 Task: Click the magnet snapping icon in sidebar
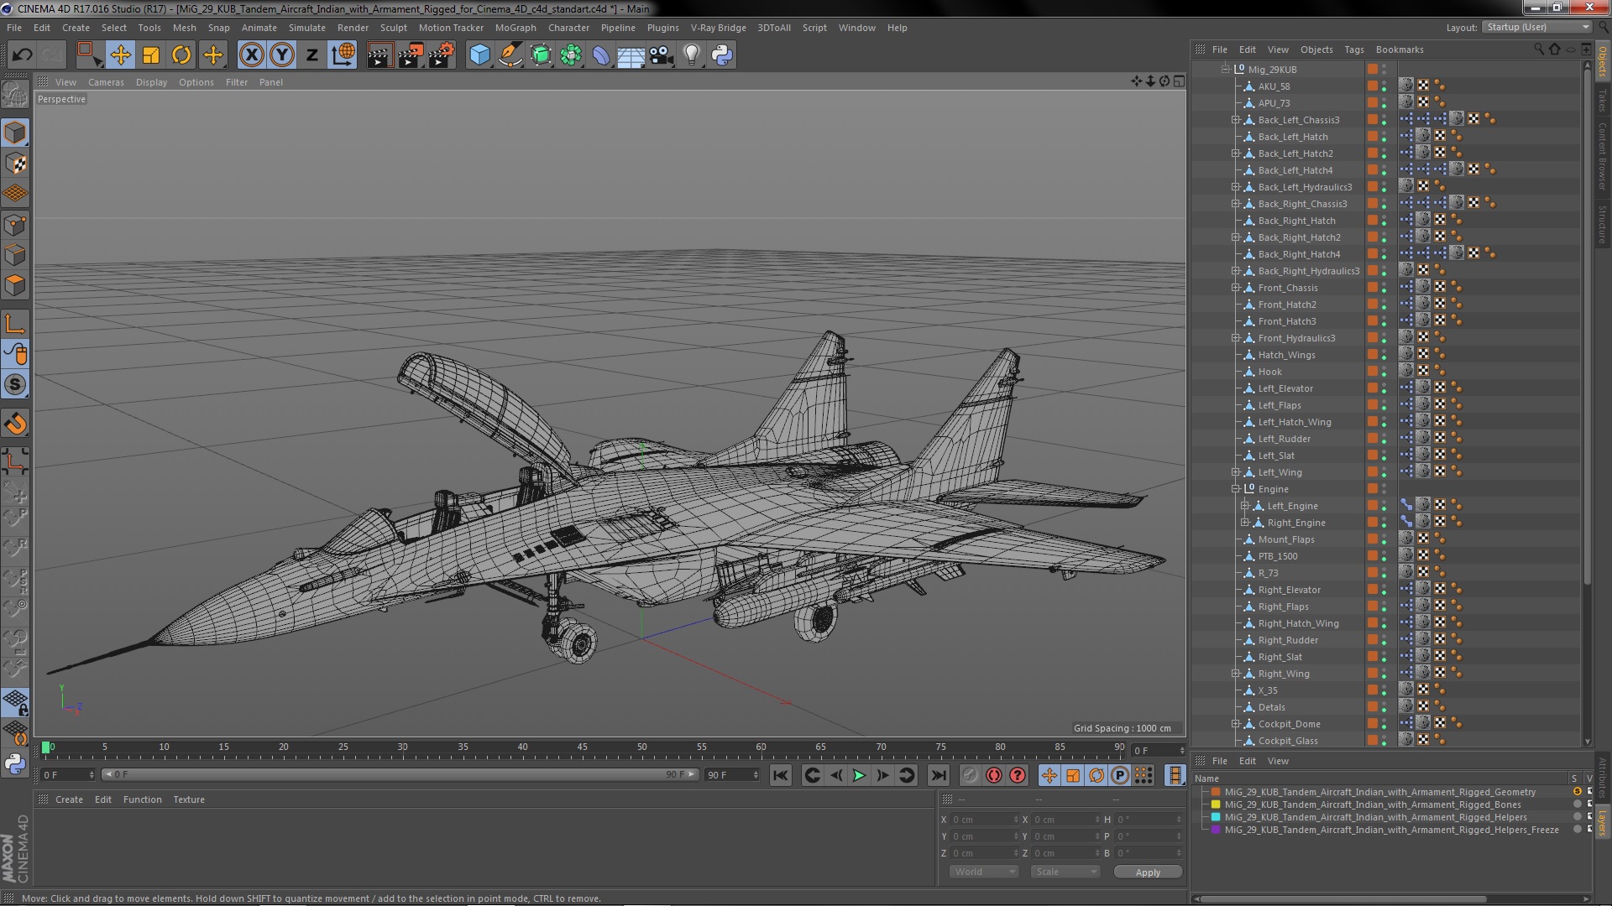15,424
